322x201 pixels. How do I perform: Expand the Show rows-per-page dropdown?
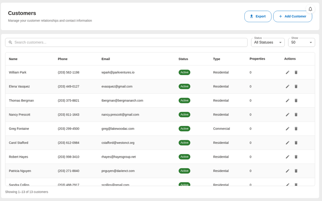(301, 43)
